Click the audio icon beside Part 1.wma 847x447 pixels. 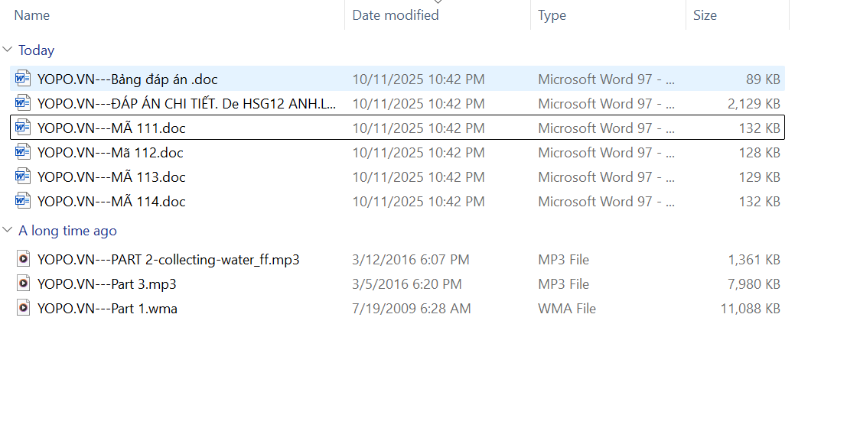(x=23, y=308)
